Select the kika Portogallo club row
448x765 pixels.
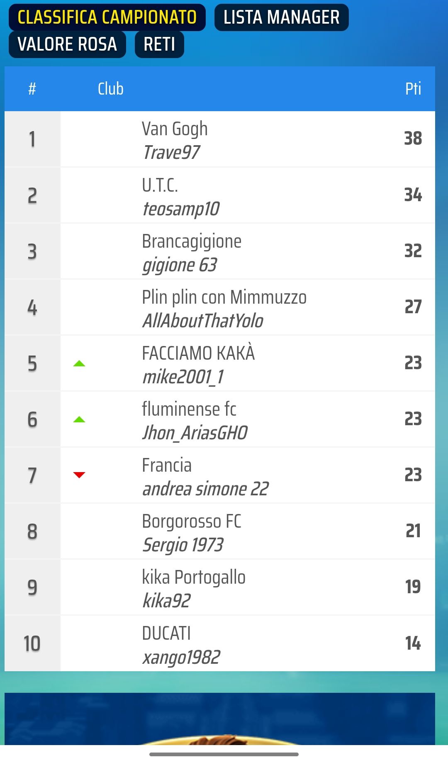click(x=220, y=587)
